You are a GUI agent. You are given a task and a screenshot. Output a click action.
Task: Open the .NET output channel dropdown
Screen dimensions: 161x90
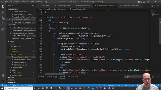(x=134, y=77)
